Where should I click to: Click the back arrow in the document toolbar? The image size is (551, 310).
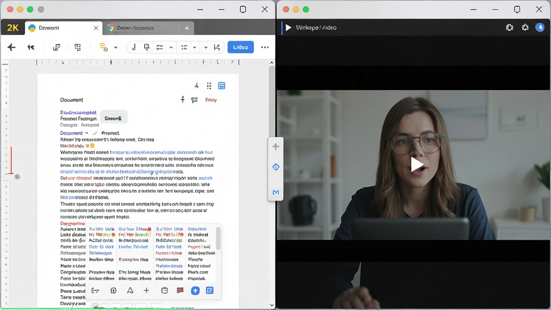point(12,47)
